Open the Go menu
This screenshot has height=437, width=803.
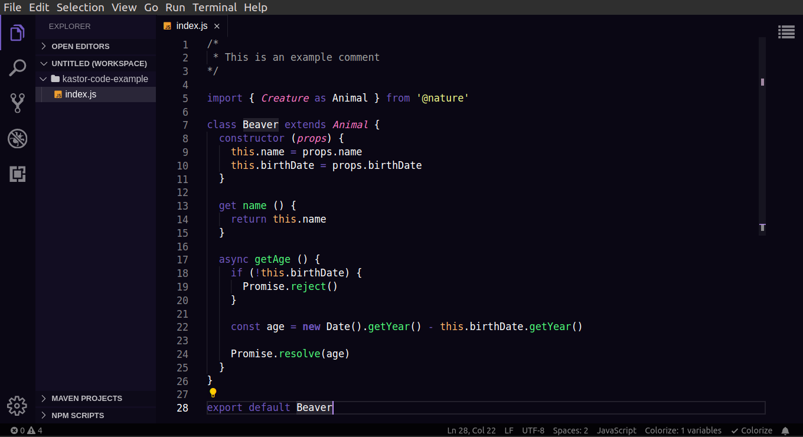pos(151,8)
